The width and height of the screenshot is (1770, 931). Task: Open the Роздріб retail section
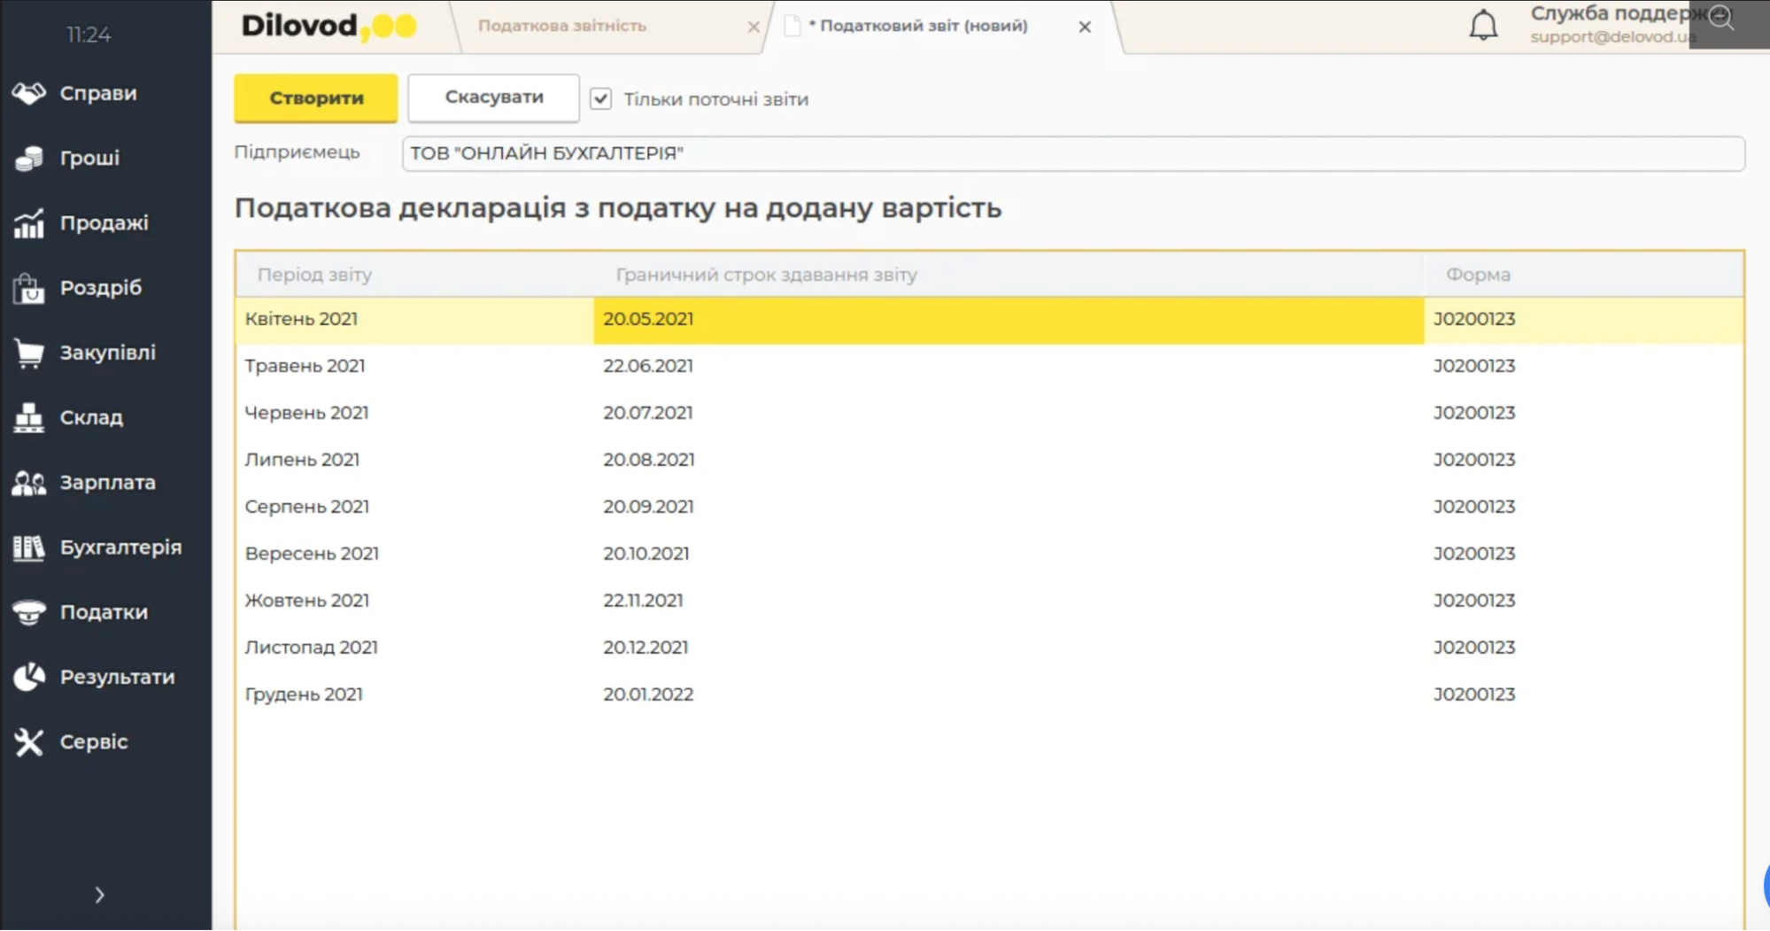click(x=97, y=287)
